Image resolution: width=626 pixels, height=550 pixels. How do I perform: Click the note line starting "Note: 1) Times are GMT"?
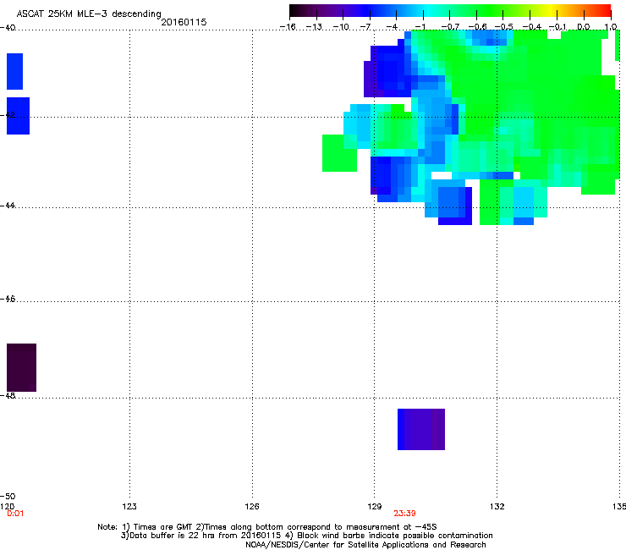[267, 527]
